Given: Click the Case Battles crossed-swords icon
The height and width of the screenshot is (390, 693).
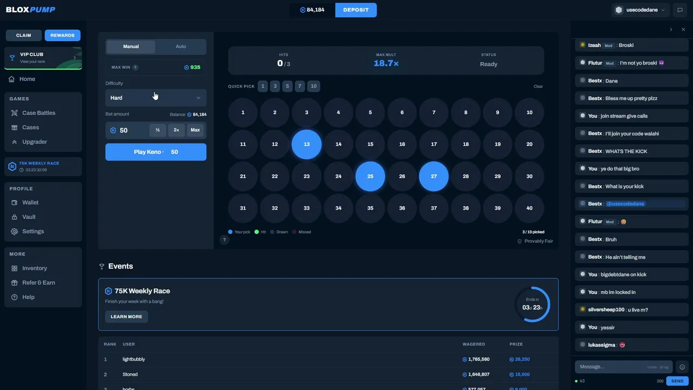Looking at the screenshot, I should tap(15, 113).
